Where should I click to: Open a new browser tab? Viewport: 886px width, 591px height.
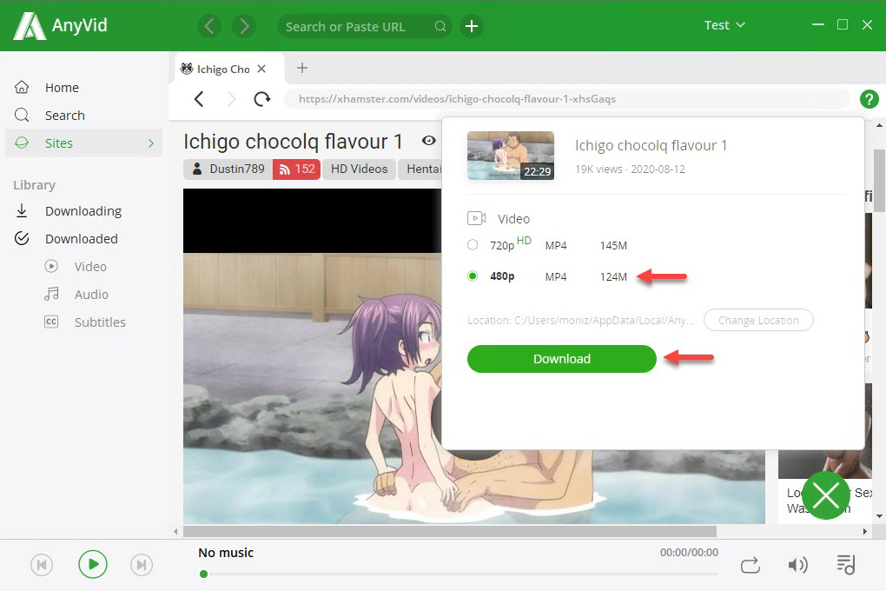click(x=302, y=68)
